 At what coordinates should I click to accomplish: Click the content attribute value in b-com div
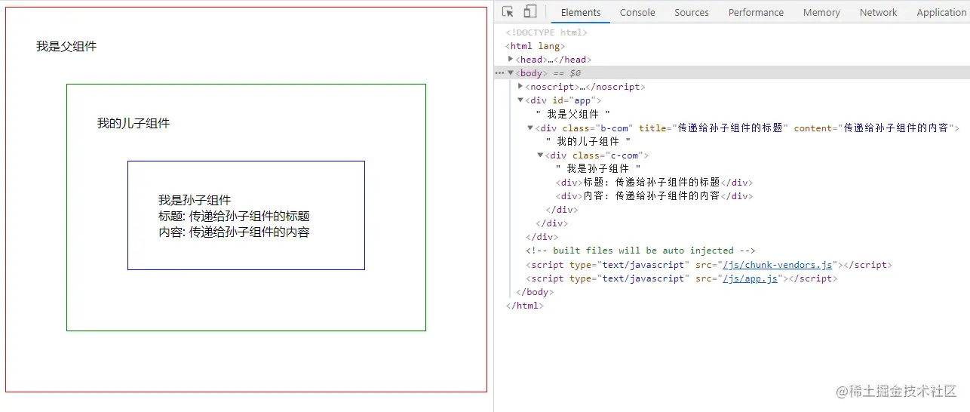click(896, 128)
